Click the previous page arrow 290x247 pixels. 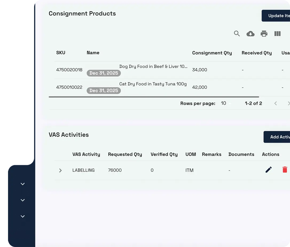275,103
